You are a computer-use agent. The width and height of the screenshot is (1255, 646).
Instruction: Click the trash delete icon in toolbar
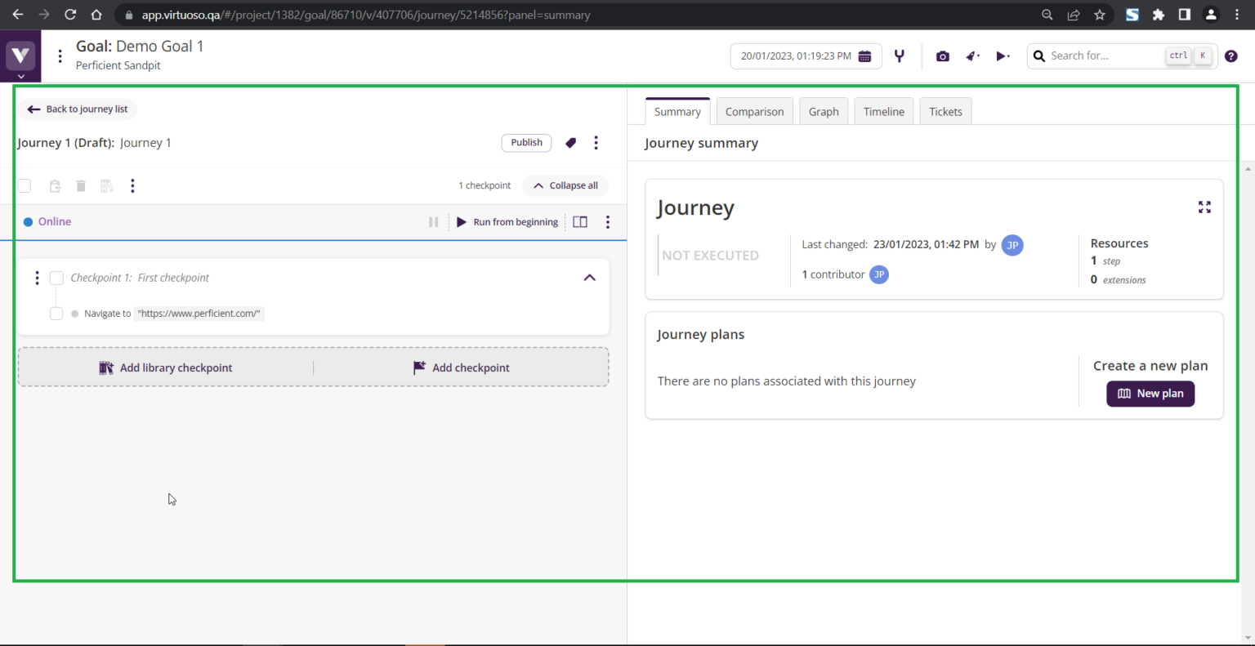(81, 186)
